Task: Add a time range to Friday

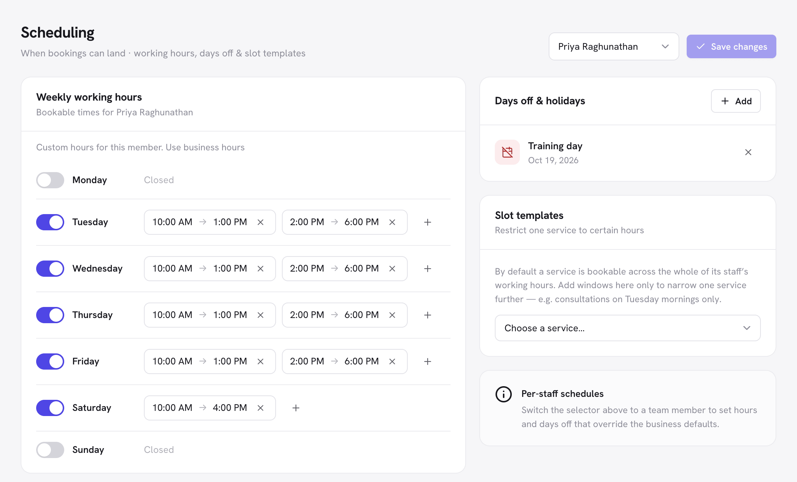Action: tap(428, 361)
